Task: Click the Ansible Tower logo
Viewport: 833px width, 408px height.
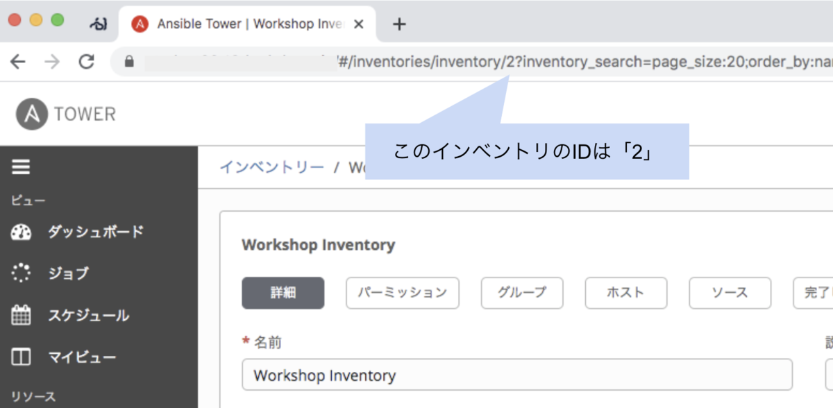Action: [x=66, y=114]
